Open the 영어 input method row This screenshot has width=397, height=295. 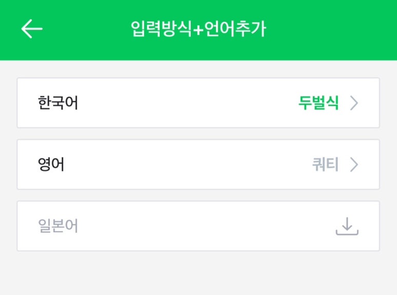click(x=198, y=164)
